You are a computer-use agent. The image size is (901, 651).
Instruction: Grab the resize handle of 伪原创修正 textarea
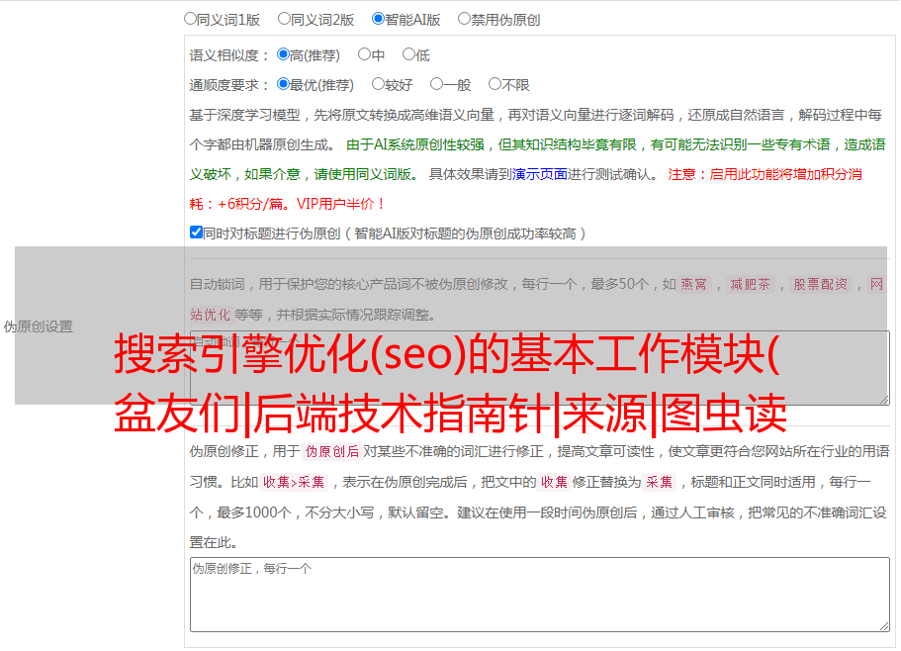(x=884, y=626)
